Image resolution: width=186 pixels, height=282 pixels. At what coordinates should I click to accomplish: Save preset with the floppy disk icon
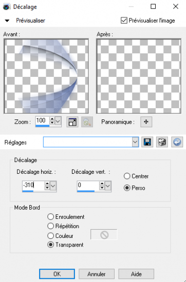tap(147, 142)
